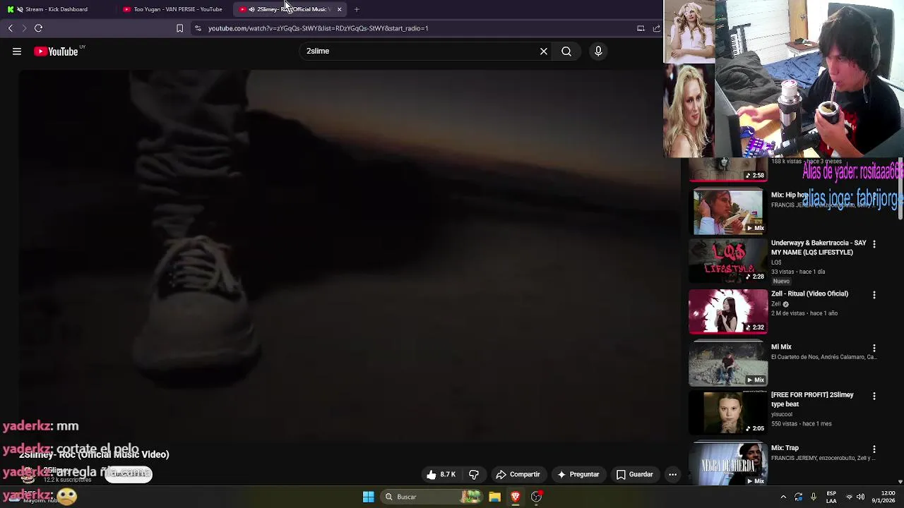The image size is (904, 508).
Task: Open Zell - Ritual (Video Oficial)
Action: coord(809,294)
